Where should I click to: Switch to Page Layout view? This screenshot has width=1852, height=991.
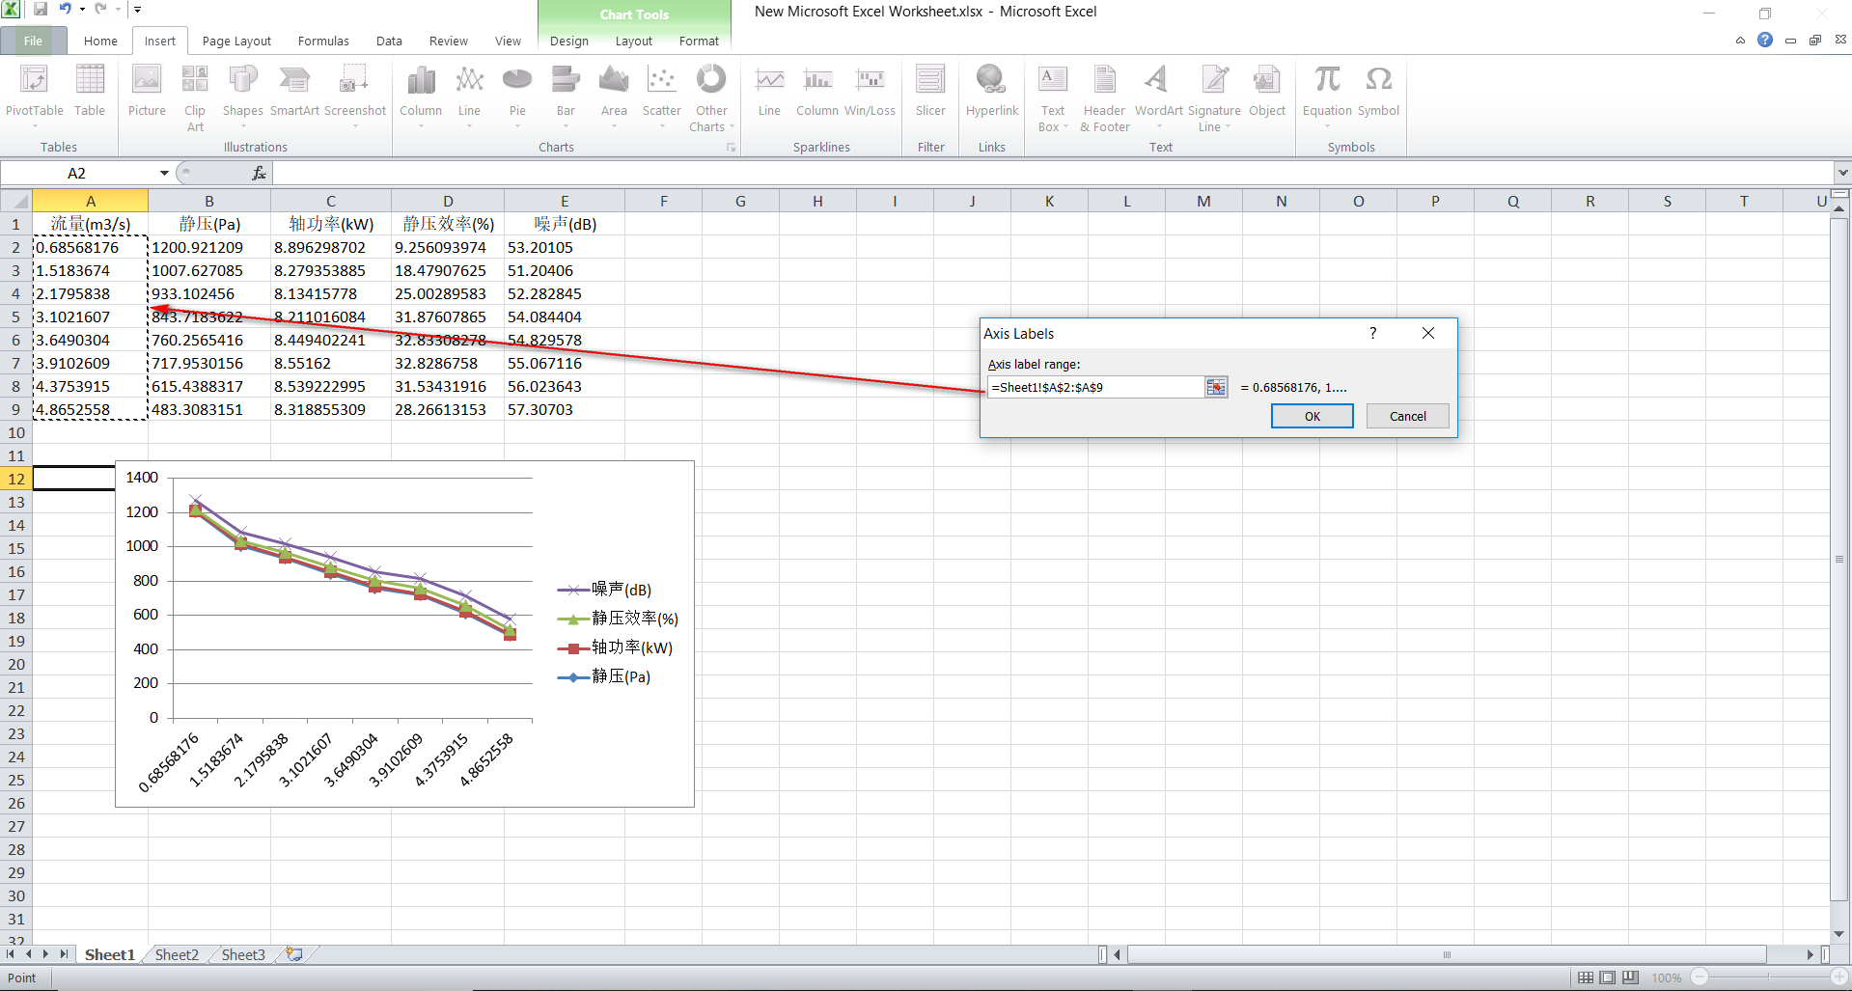coord(1608,977)
